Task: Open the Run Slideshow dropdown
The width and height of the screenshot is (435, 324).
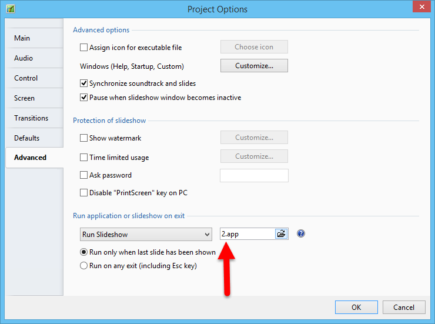Action: point(146,234)
